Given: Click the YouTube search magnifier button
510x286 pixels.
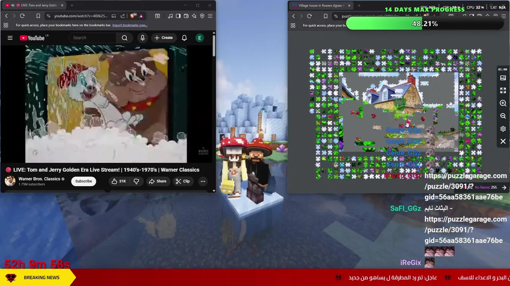Looking at the screenshot, I should pyautogui.click(x=125, y=38).
